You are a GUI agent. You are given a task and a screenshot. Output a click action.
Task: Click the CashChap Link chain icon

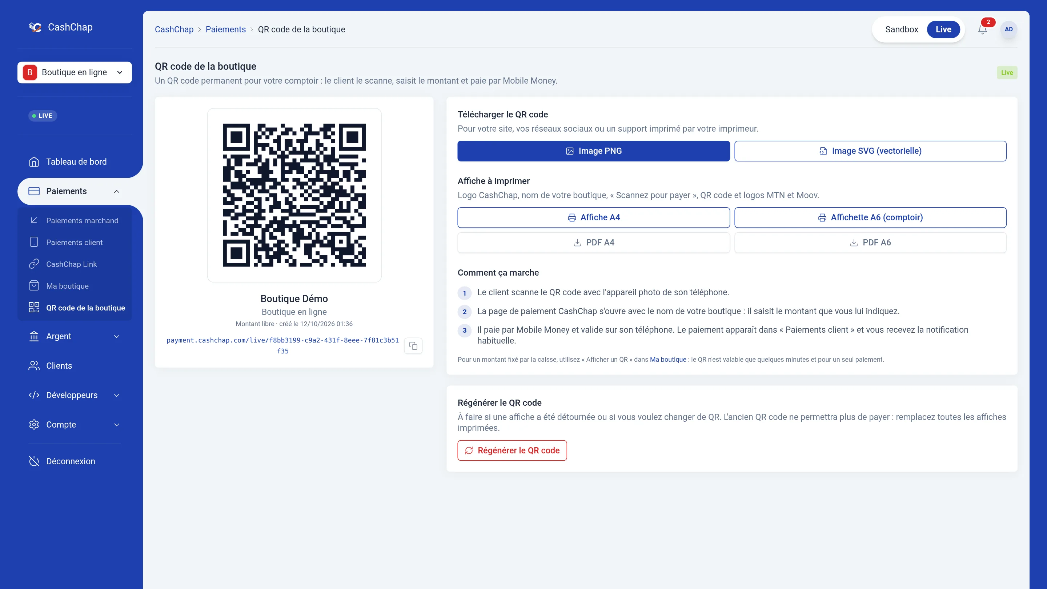pyautogui.click(x=34, y=264)
